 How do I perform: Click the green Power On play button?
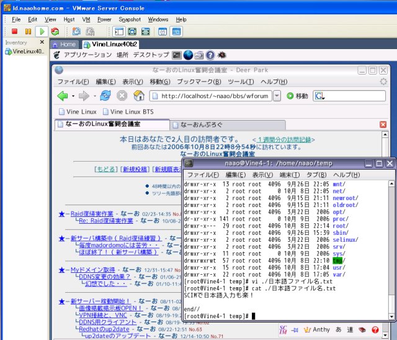tap(42, 32)
